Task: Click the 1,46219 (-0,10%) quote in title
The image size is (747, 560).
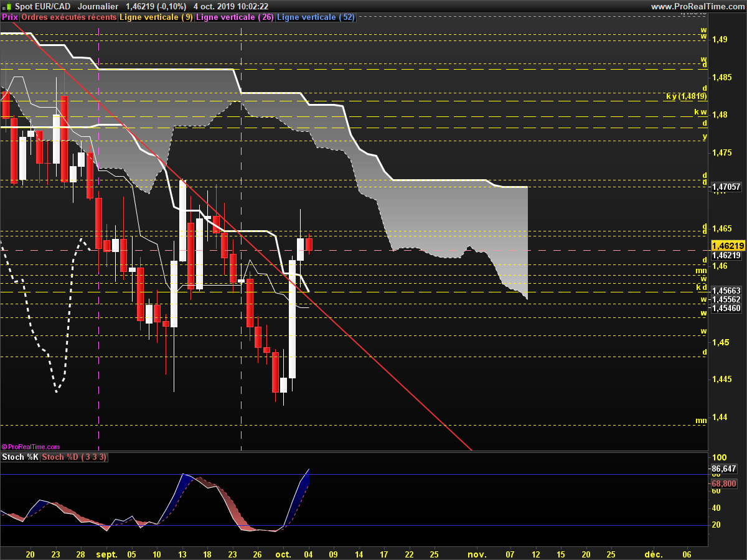Action: [155, 6]
